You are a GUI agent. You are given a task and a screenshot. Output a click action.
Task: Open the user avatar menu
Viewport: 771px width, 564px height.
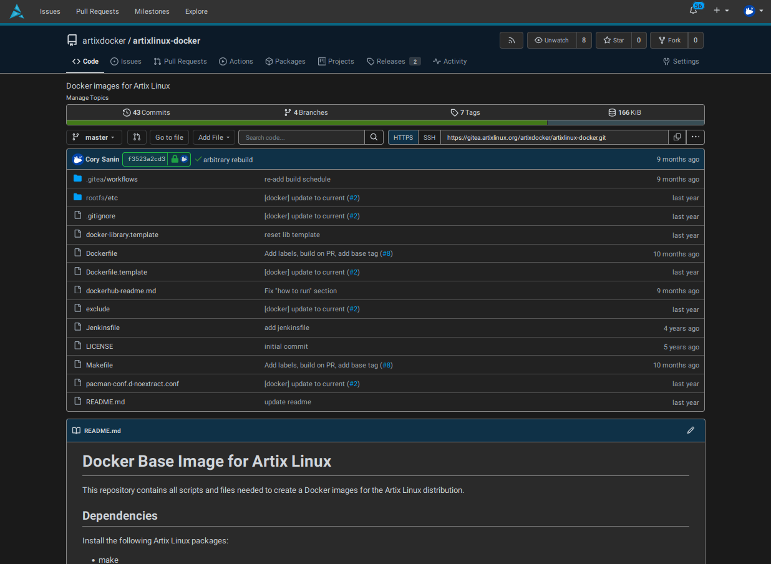point(754,11)
